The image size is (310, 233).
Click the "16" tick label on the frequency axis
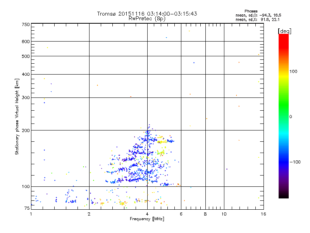pyautogui.click(x=263, y=214)
